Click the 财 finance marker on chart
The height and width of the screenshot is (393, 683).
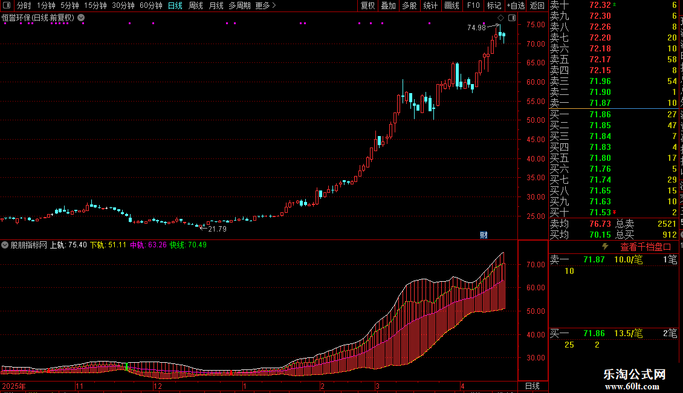[484, 235]
